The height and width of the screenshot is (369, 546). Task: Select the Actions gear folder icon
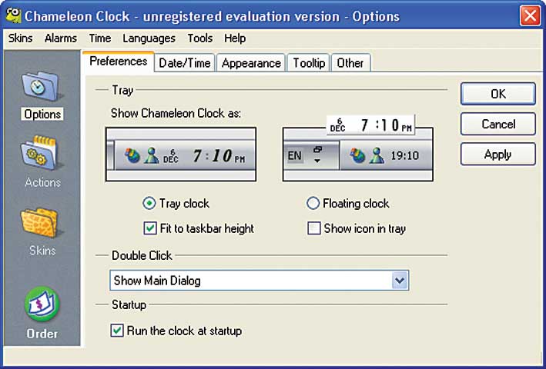point(40,153)
